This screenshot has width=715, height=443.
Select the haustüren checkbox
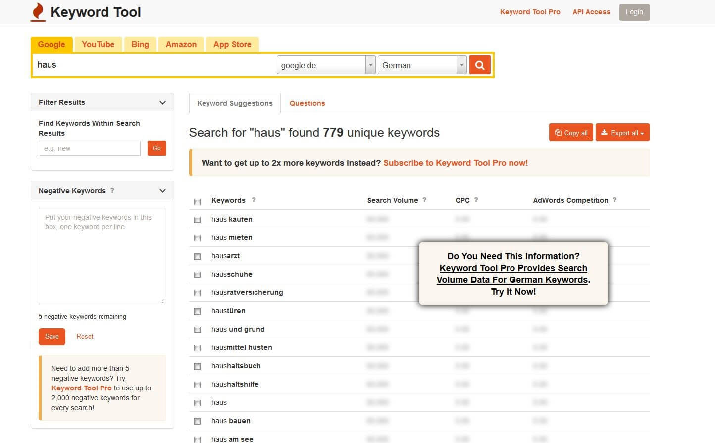click(197, 311)
